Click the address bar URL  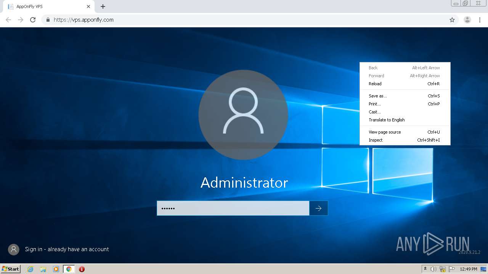point(84,20)
